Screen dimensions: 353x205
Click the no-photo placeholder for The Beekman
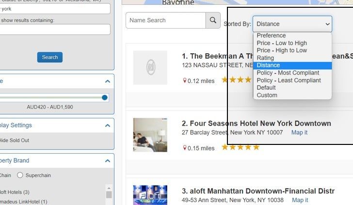pyautogui.click(x=150, y=67)
